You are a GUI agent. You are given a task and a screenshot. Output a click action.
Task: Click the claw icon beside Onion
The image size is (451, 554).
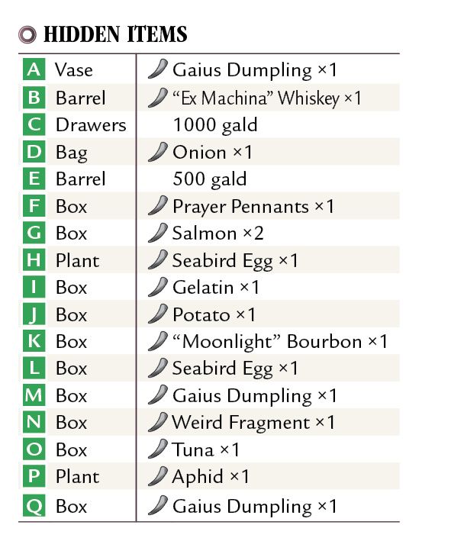[x=157, y=152]
